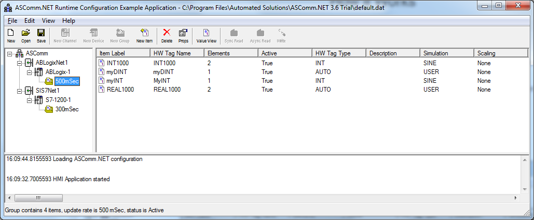Click log pane left scroll arrow

(9, 198)
